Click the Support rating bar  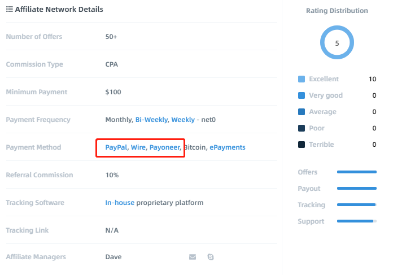point(357,221)
